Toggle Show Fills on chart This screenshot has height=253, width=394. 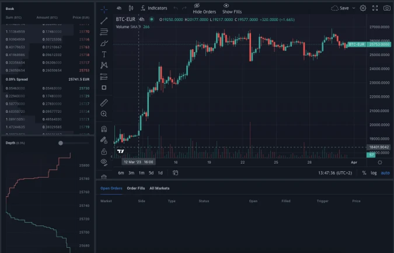pyautogui.click(x=232, y=8)
